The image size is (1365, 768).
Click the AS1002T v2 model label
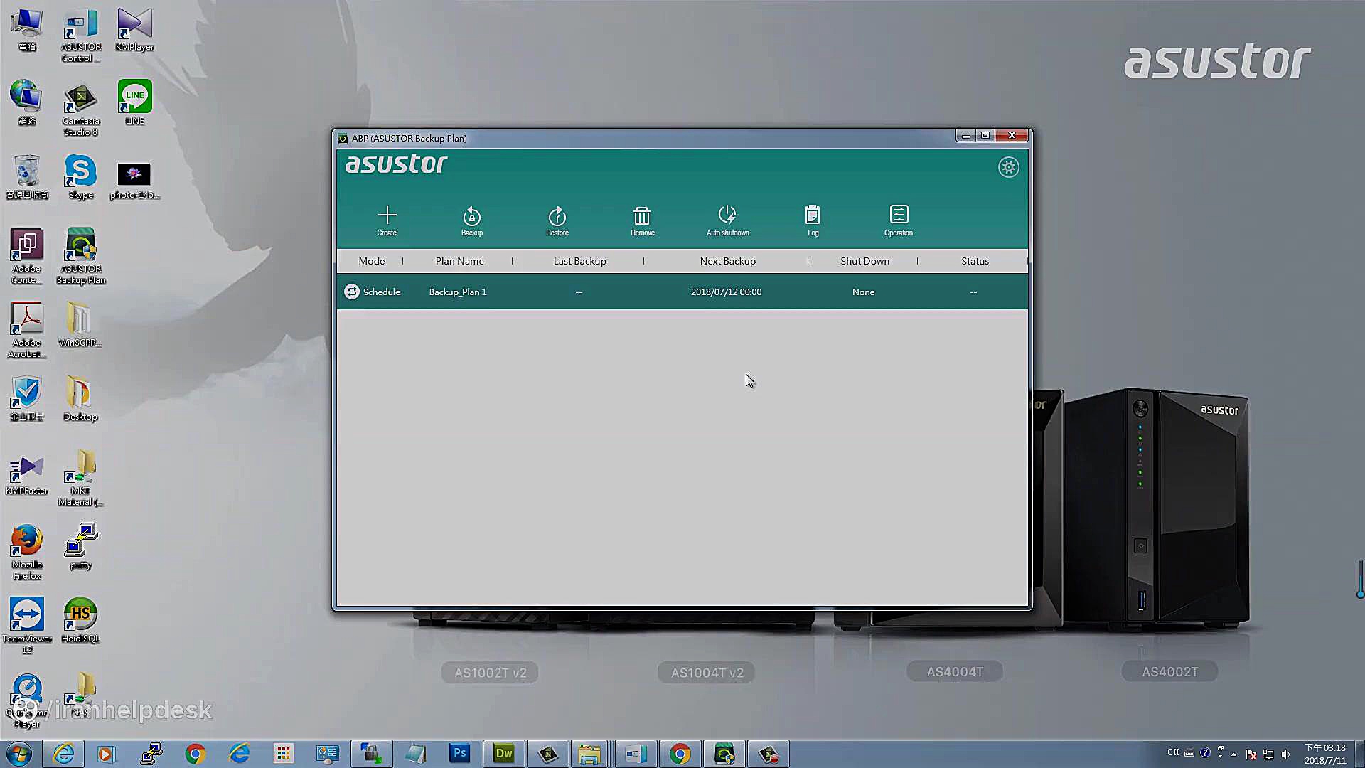click(490, 673)
